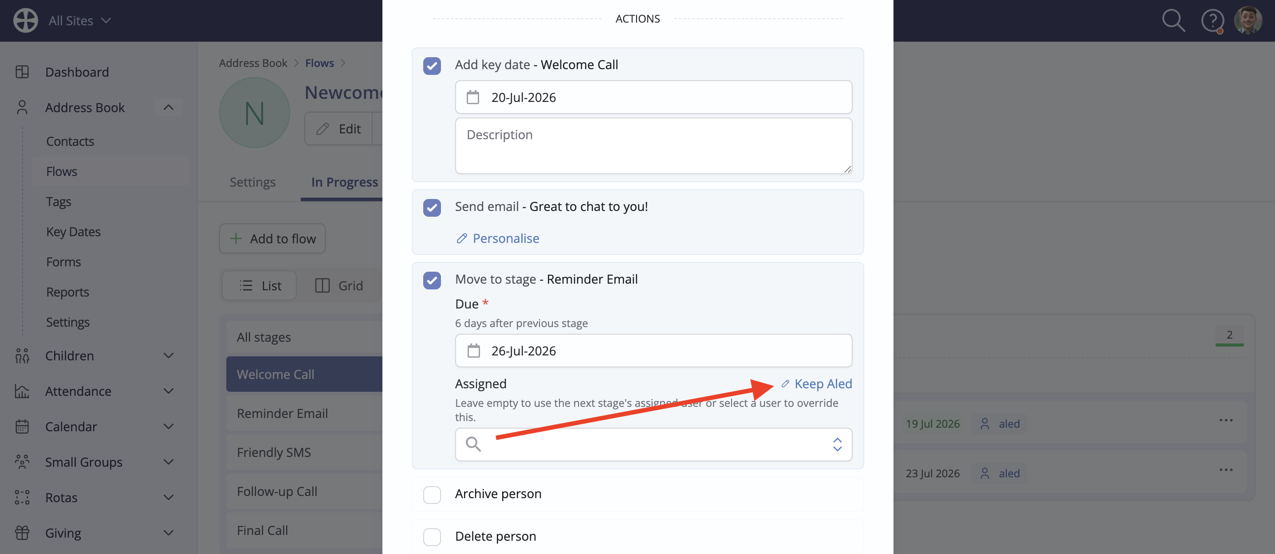Click the Personalise email link
The height and width of the screenshot is (554, 1275).
tap(497, 238)
